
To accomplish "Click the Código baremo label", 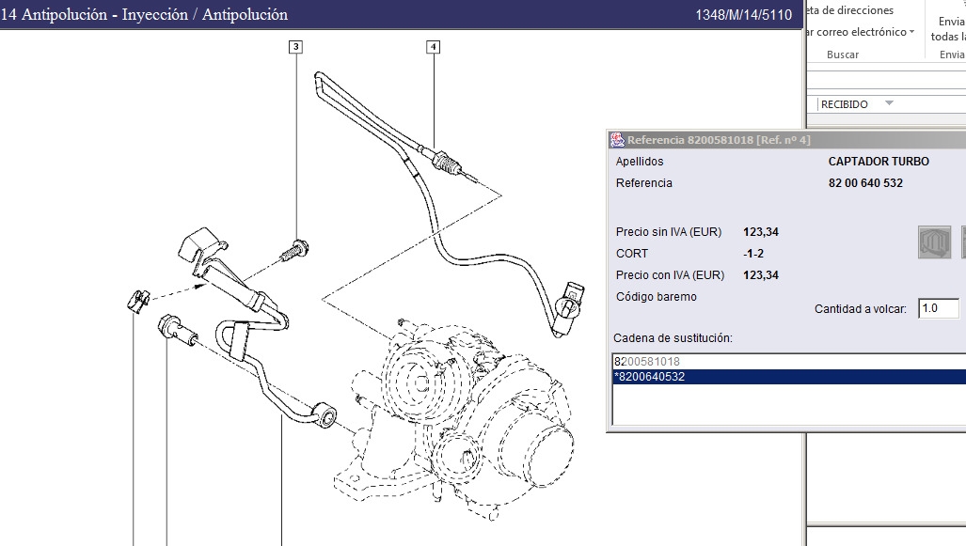I will click(x=657, y=297).
